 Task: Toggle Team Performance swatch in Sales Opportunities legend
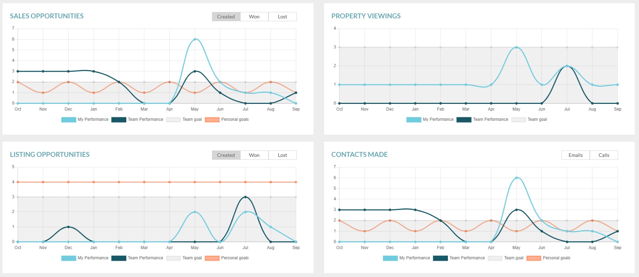click(119, 120)
